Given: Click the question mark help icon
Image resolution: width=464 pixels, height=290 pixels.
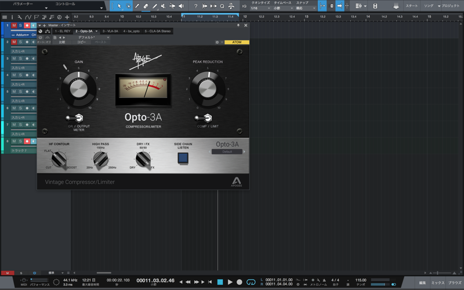Looking at the screenshot, I should [x=195, y=6].
